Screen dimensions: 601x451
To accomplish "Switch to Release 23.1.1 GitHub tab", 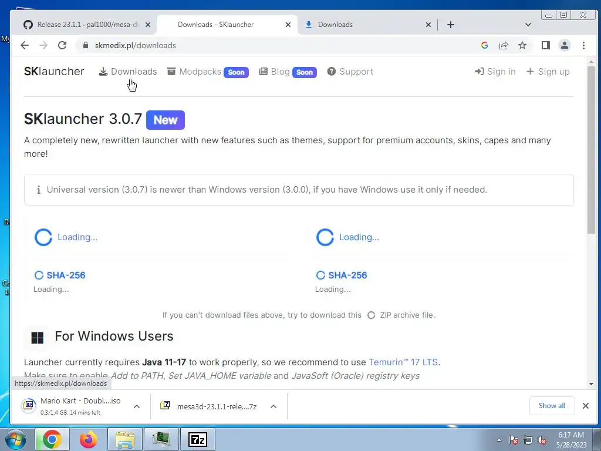I will pyautogui.click(x=82, y=25).
